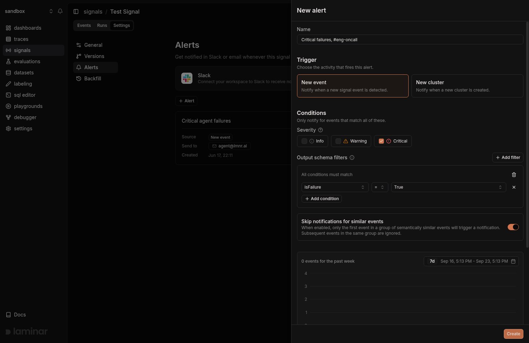Open the calendar date picker icon

(513, 261)
